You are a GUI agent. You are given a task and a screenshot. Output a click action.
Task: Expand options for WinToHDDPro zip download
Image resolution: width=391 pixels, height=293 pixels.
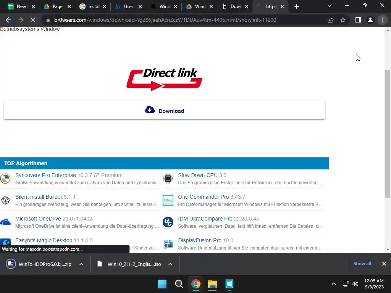click(x=81, y=264)
